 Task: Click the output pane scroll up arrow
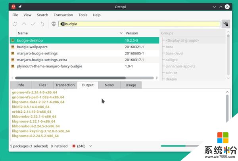pyautogui.click(x=227, y=92)
